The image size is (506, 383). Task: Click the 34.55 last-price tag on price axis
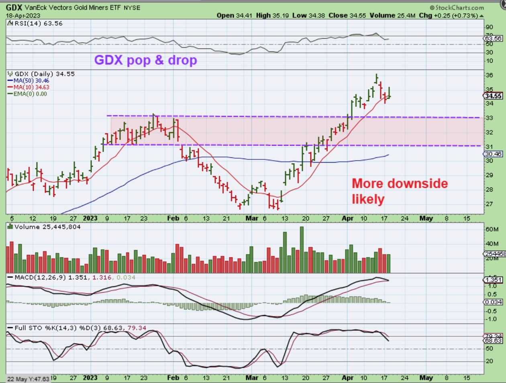click(493, 96)
